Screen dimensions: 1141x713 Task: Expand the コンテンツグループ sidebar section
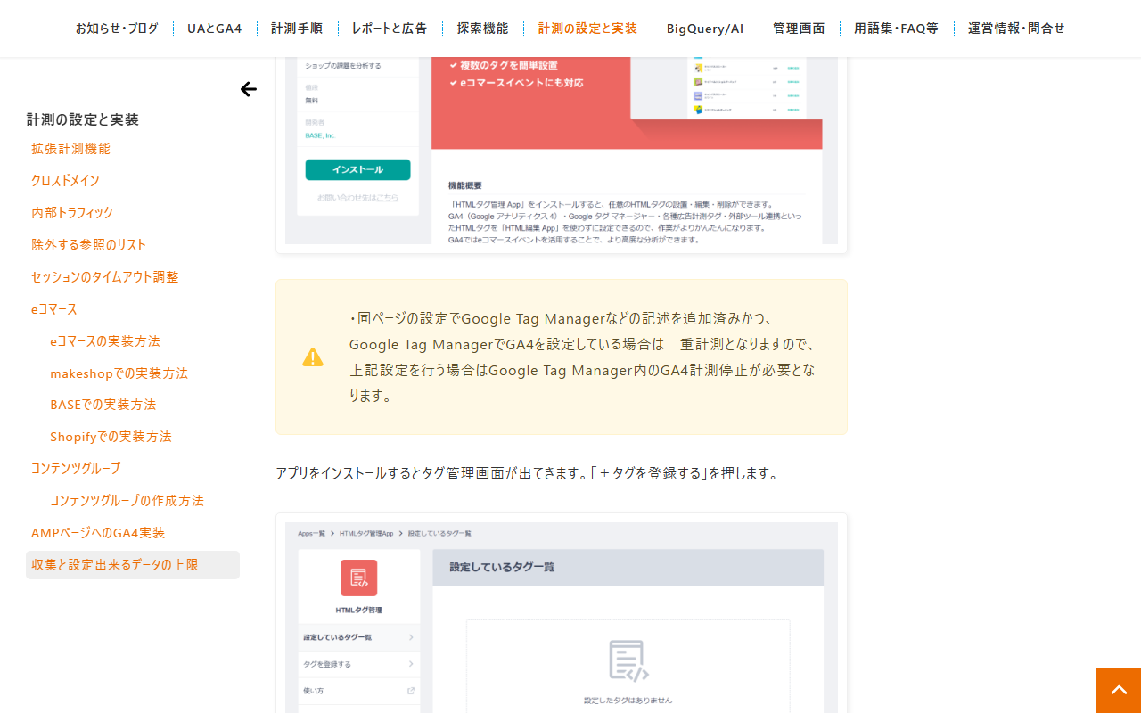76,468
